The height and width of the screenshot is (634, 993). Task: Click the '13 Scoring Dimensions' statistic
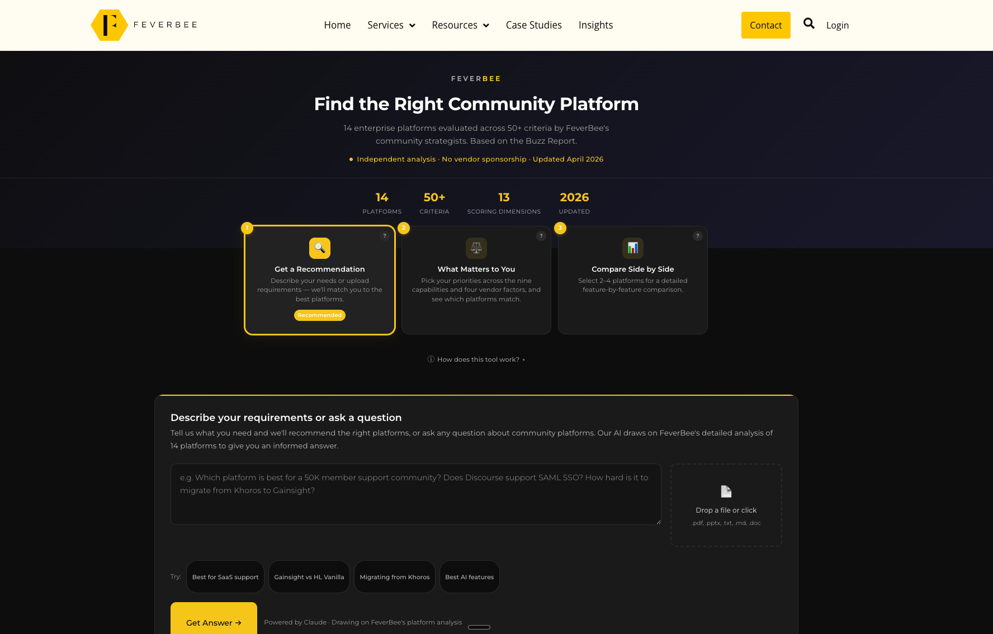coord(504,204)
